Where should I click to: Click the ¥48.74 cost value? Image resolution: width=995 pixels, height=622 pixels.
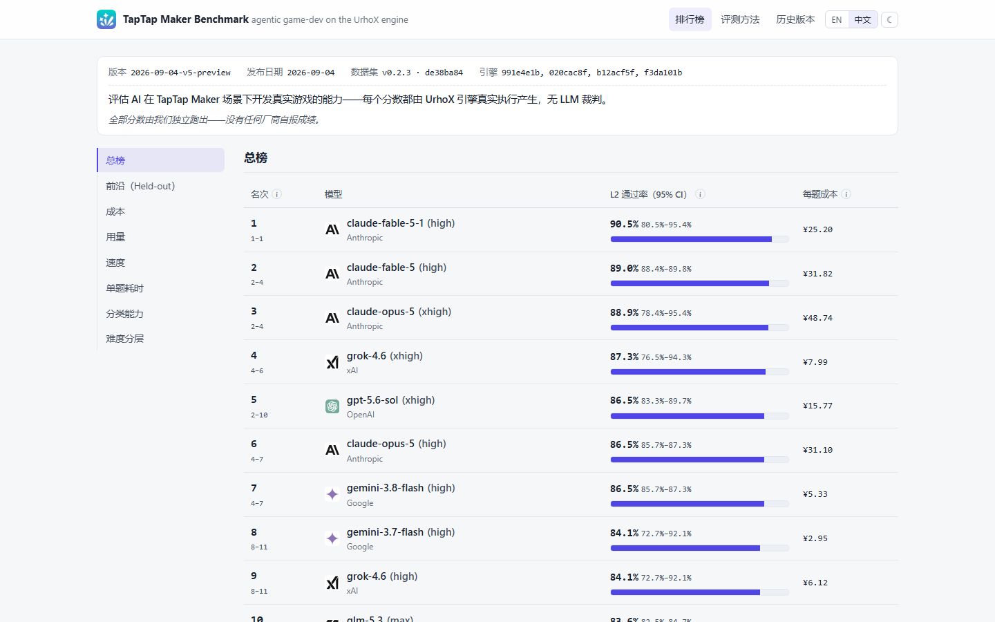coord(817,318)
